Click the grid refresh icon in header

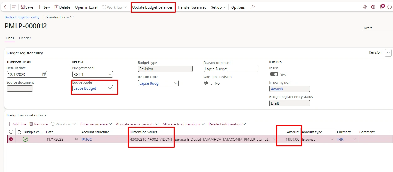(19, 132)
